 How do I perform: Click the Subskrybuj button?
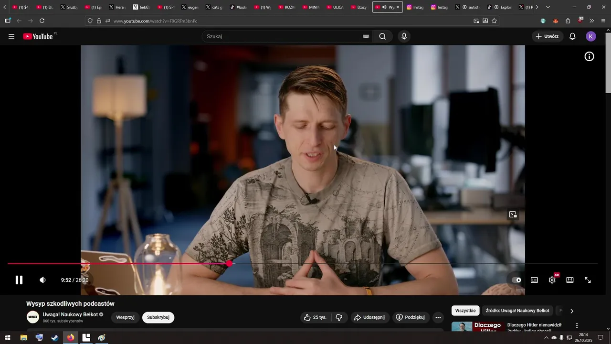coord(158,317)
